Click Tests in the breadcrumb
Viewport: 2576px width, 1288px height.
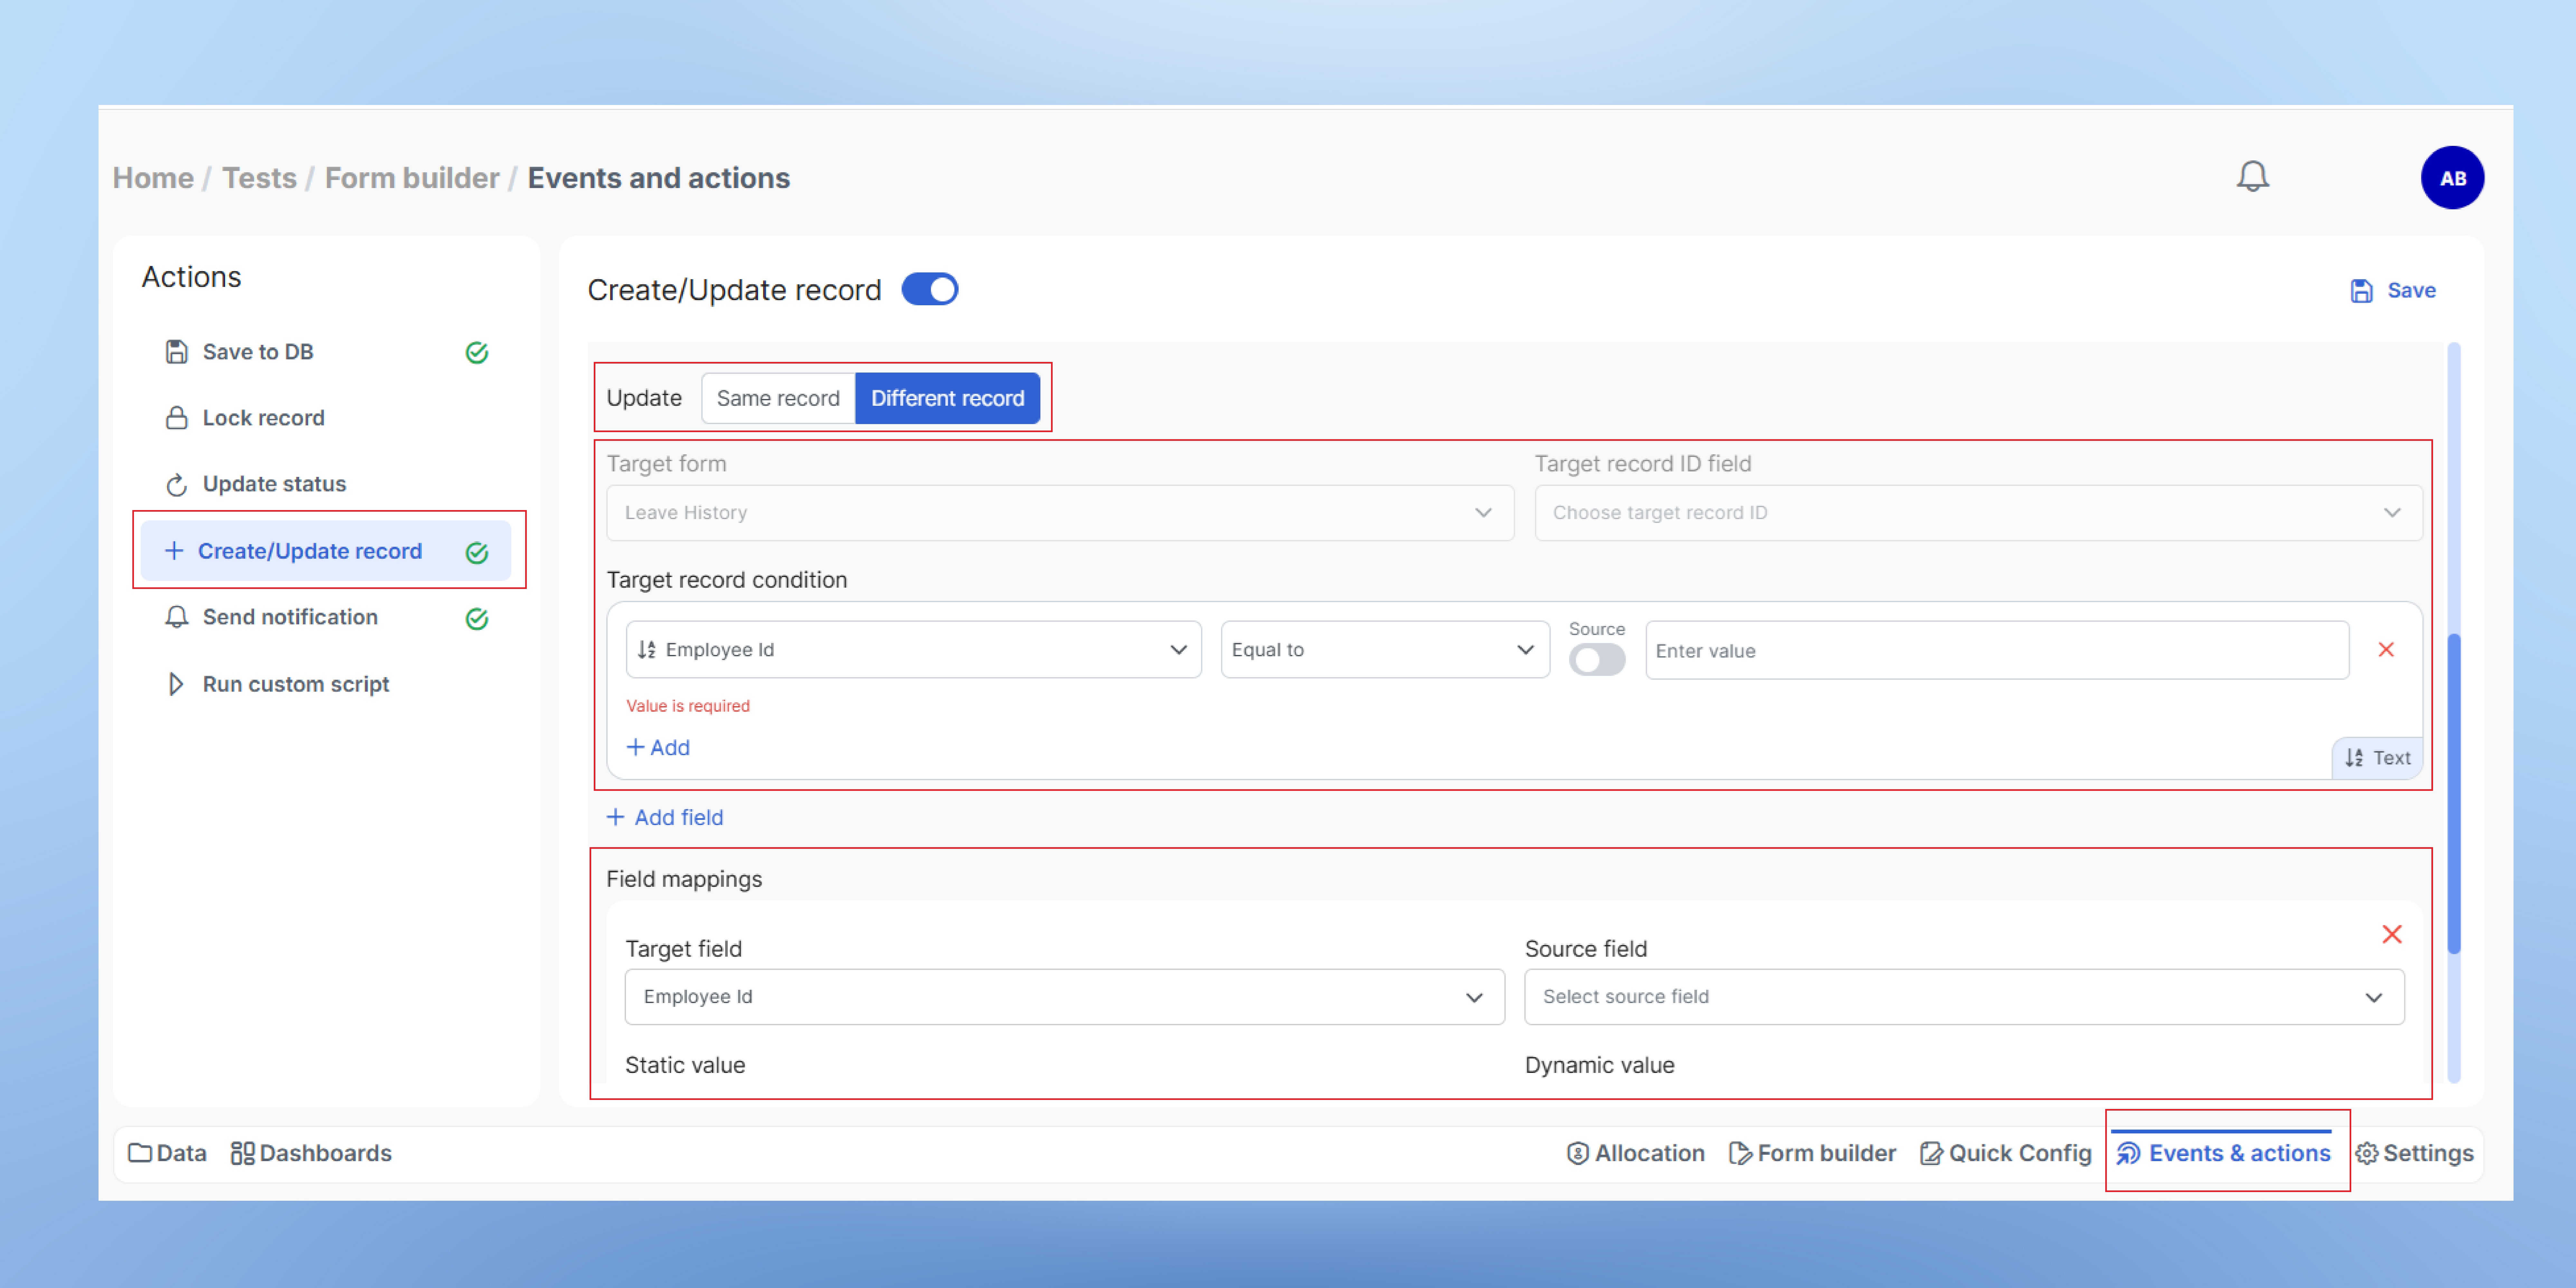pos(259,178)
